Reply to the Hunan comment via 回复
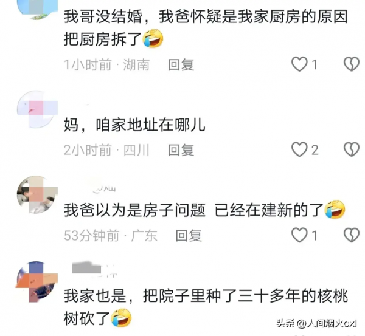Screen dimensions: 365x336 click(181, 64)
